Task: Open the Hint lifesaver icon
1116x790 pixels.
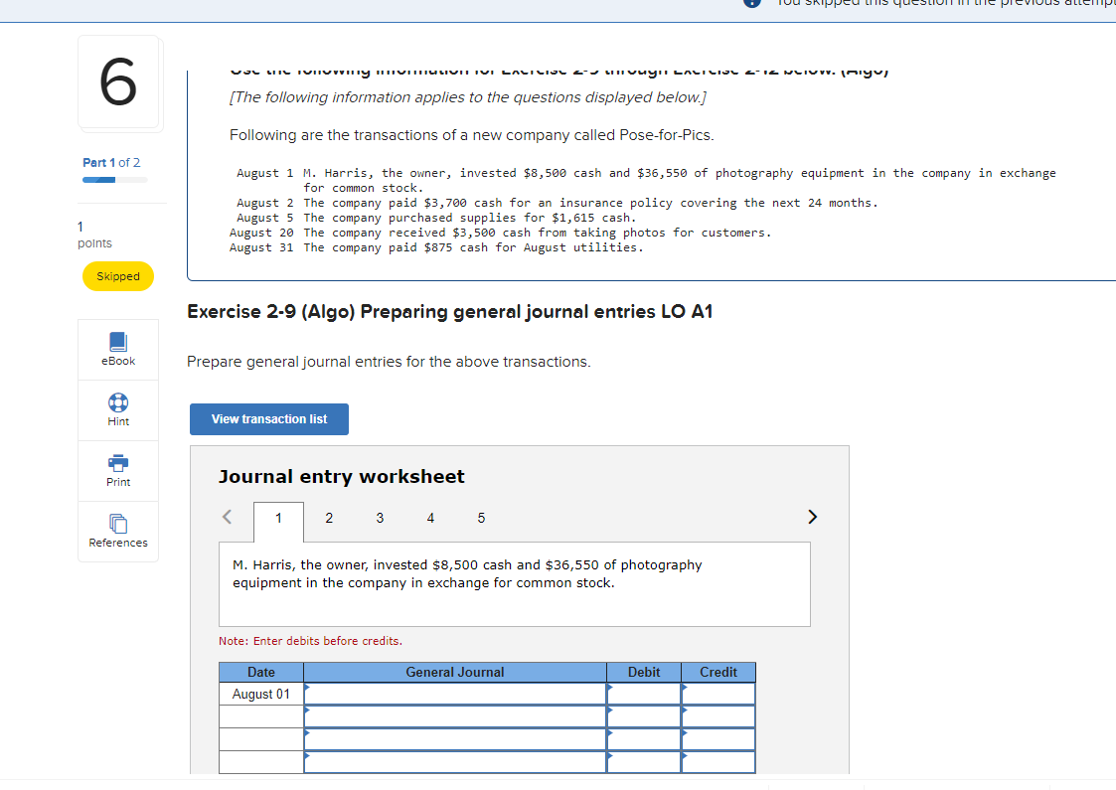Action: [x=118, y=402]
